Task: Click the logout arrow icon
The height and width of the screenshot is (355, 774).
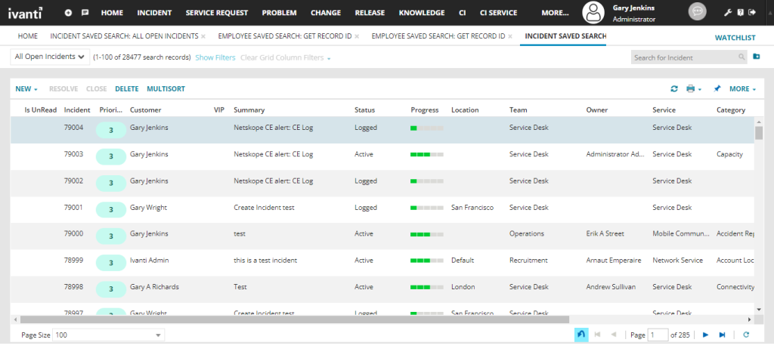Action: pyautogui.click(x=752, y=13)
